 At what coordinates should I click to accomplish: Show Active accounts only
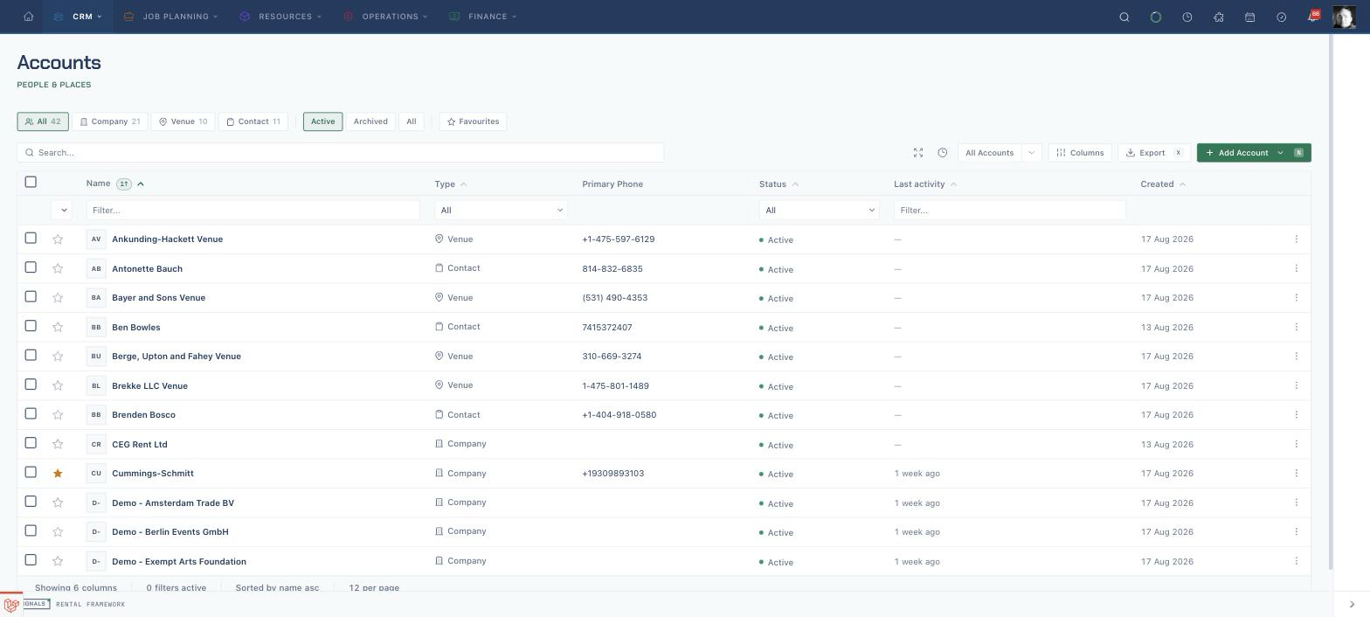[322, 121]
